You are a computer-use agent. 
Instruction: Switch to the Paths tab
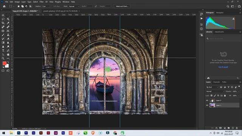point(224,82)
